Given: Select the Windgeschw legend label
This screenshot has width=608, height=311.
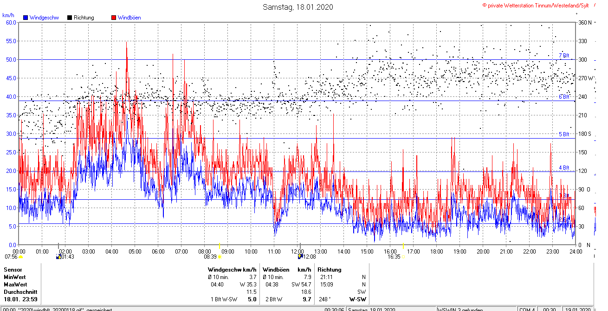Looking at the screenshot, I should 44,18.
